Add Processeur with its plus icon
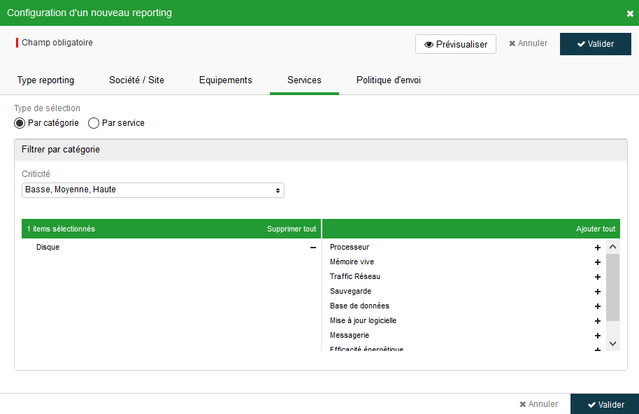 click(598, 248)
